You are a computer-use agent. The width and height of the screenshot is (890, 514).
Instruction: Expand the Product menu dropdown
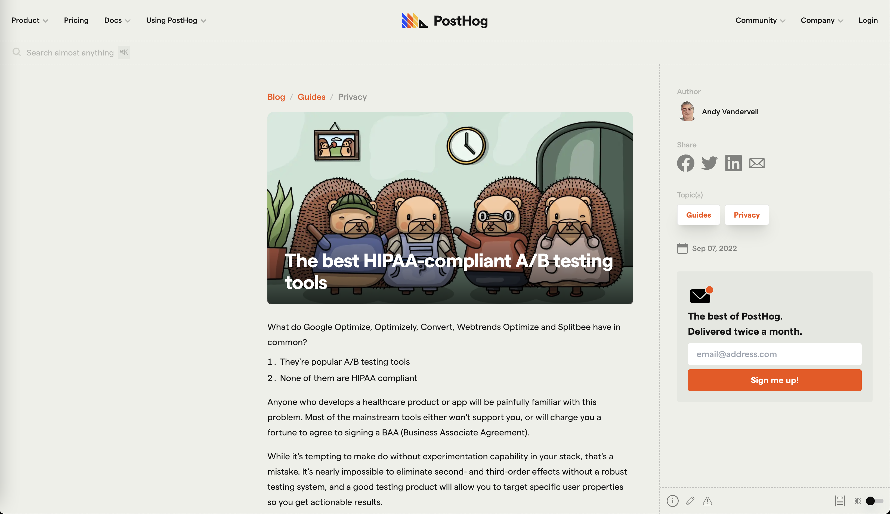[29, 20]
